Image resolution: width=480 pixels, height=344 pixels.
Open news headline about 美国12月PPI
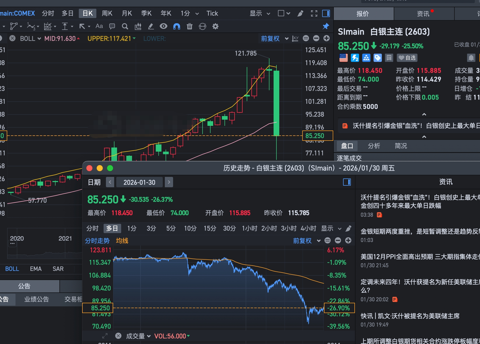coord(420,257)
